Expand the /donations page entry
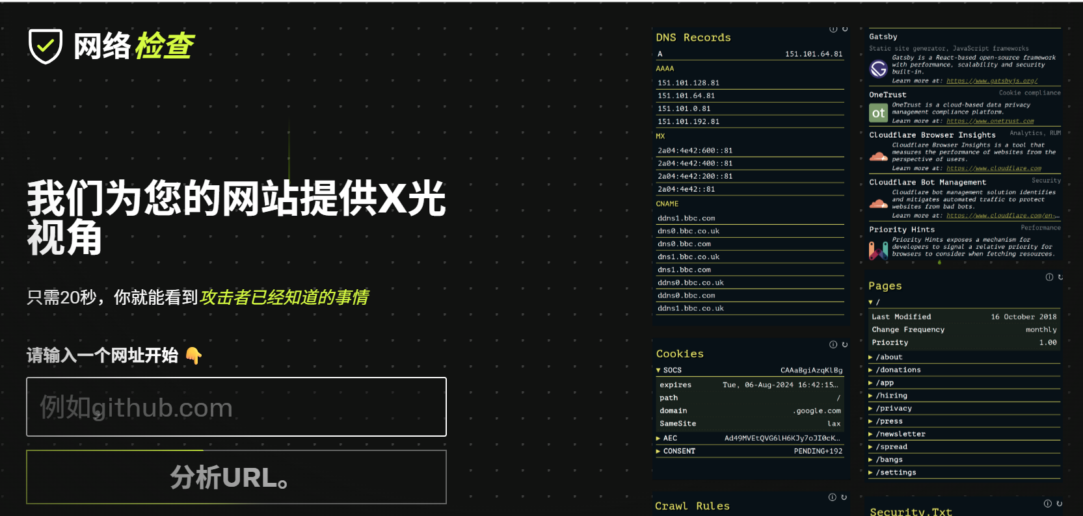Screen dimensions: 1083x516 870,370
